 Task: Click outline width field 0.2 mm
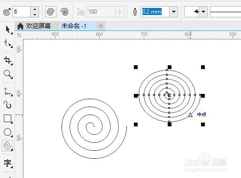(155, 12)
